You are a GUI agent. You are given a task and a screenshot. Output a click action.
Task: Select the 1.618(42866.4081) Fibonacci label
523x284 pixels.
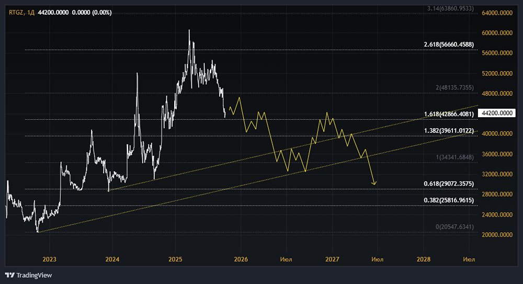449,114
